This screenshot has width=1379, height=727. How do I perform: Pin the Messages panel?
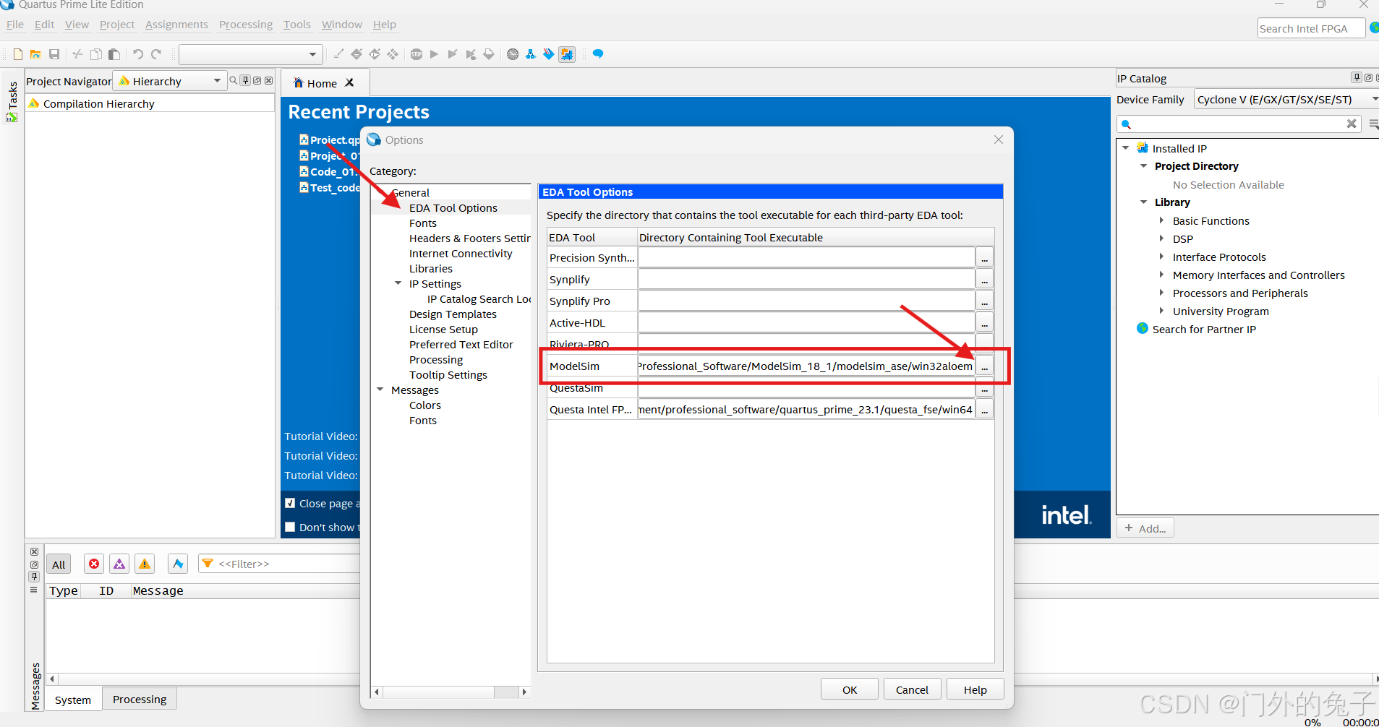(x=34, y=577)
